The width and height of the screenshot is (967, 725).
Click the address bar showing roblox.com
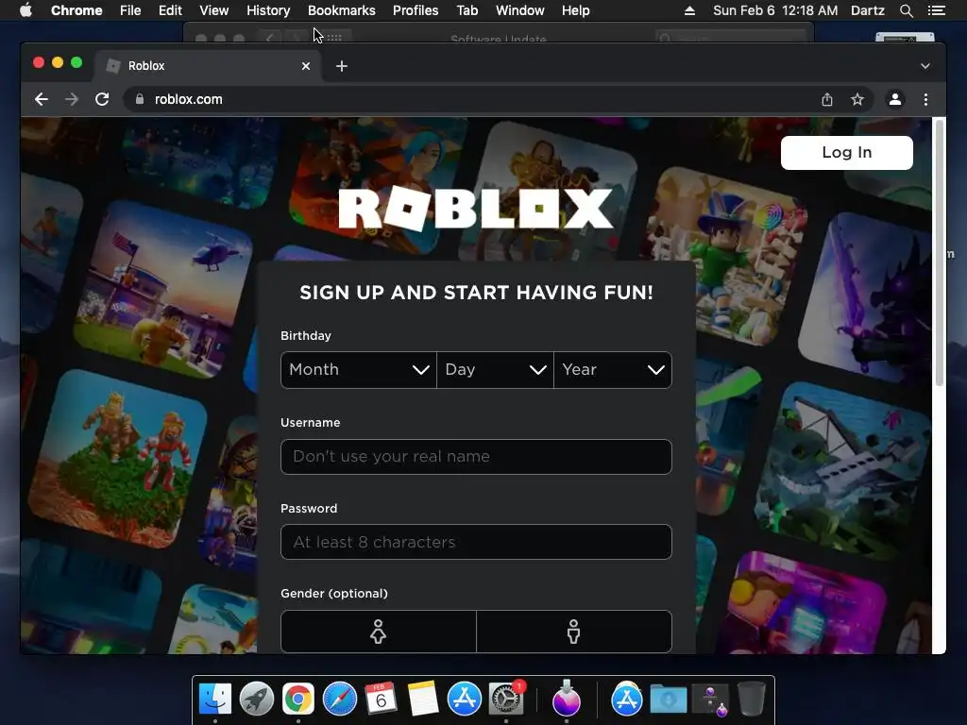[468, 99]
